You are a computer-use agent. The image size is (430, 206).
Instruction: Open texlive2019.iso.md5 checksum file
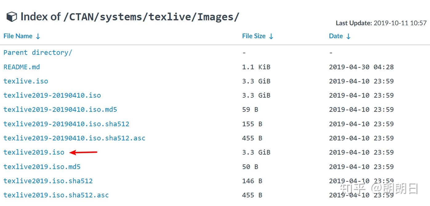pos(42,167)
